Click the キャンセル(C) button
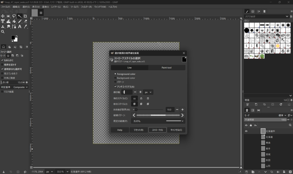 pos(176,130)
